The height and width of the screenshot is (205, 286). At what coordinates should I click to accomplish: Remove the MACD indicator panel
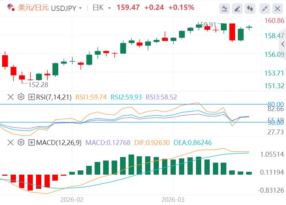[x=10, y=143]
